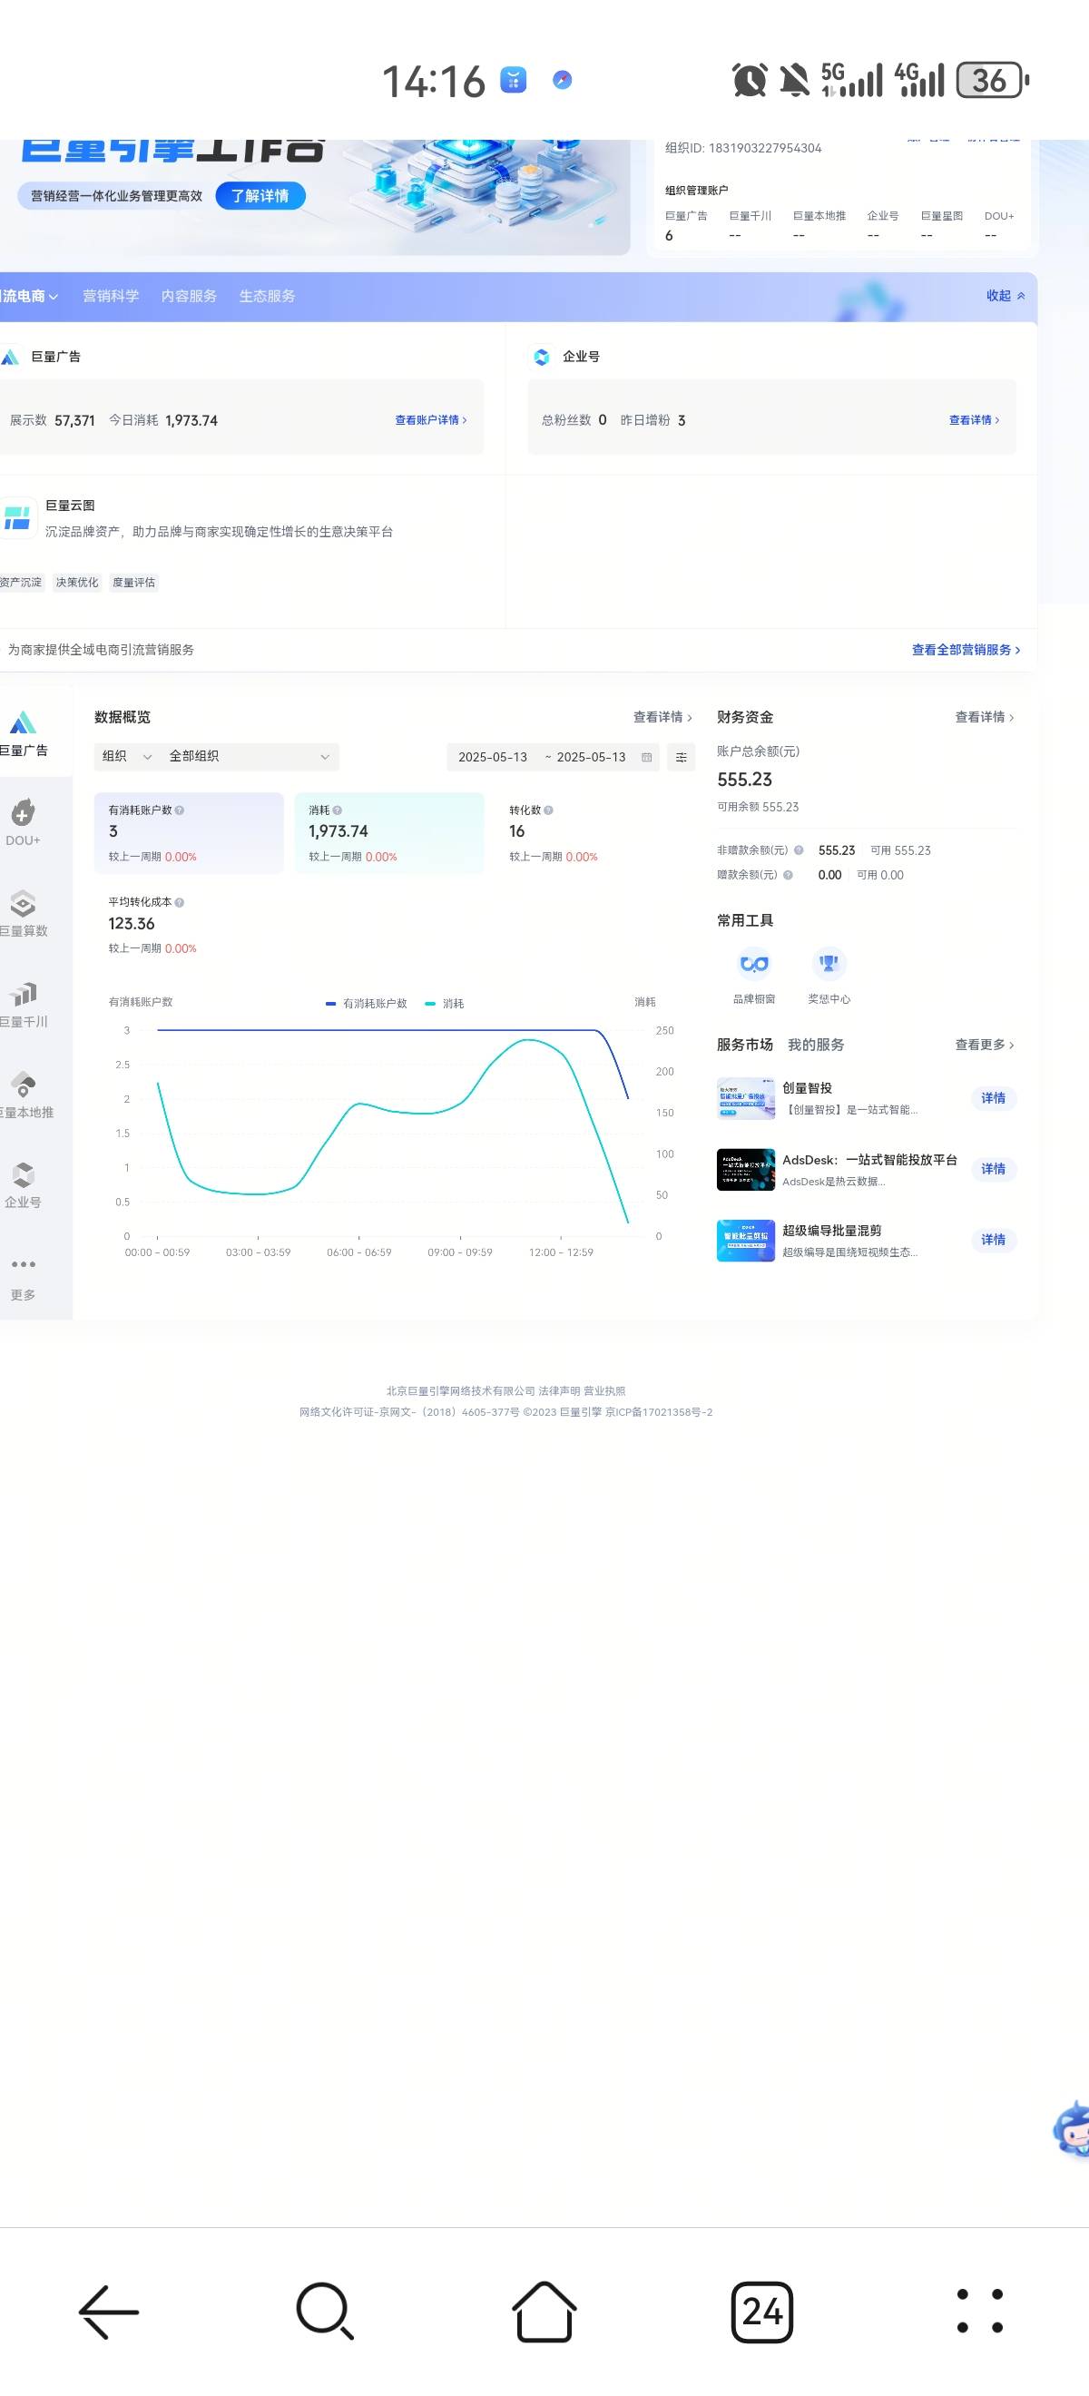The image size is (1089, 2396).
Task: Tap the browser home icon
Action: 544,2312
